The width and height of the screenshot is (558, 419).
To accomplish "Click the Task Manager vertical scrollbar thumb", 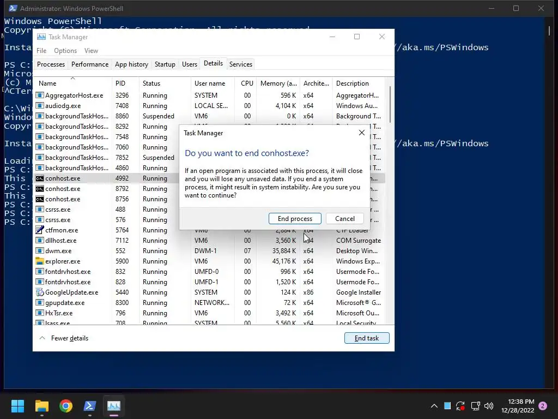I will pos(390,104).
